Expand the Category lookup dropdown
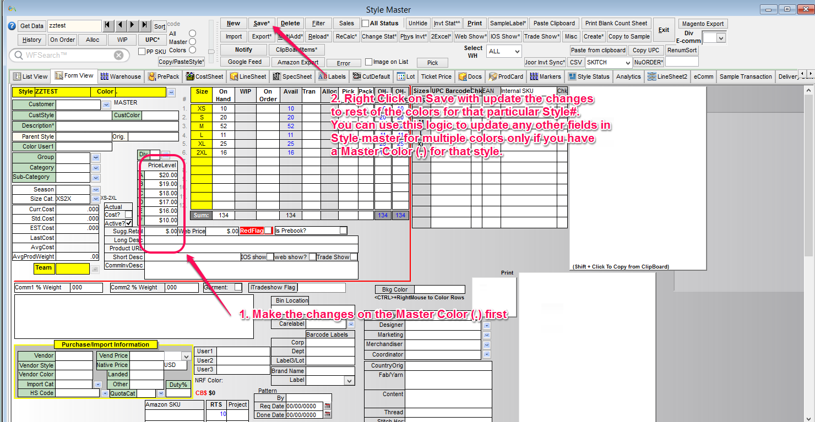The width and height of the screenshot is (815, 422). 96,168
